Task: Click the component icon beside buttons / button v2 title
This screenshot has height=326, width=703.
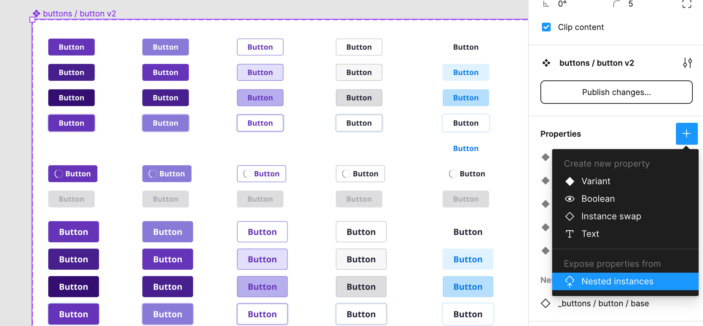Action: pos(546,63)
